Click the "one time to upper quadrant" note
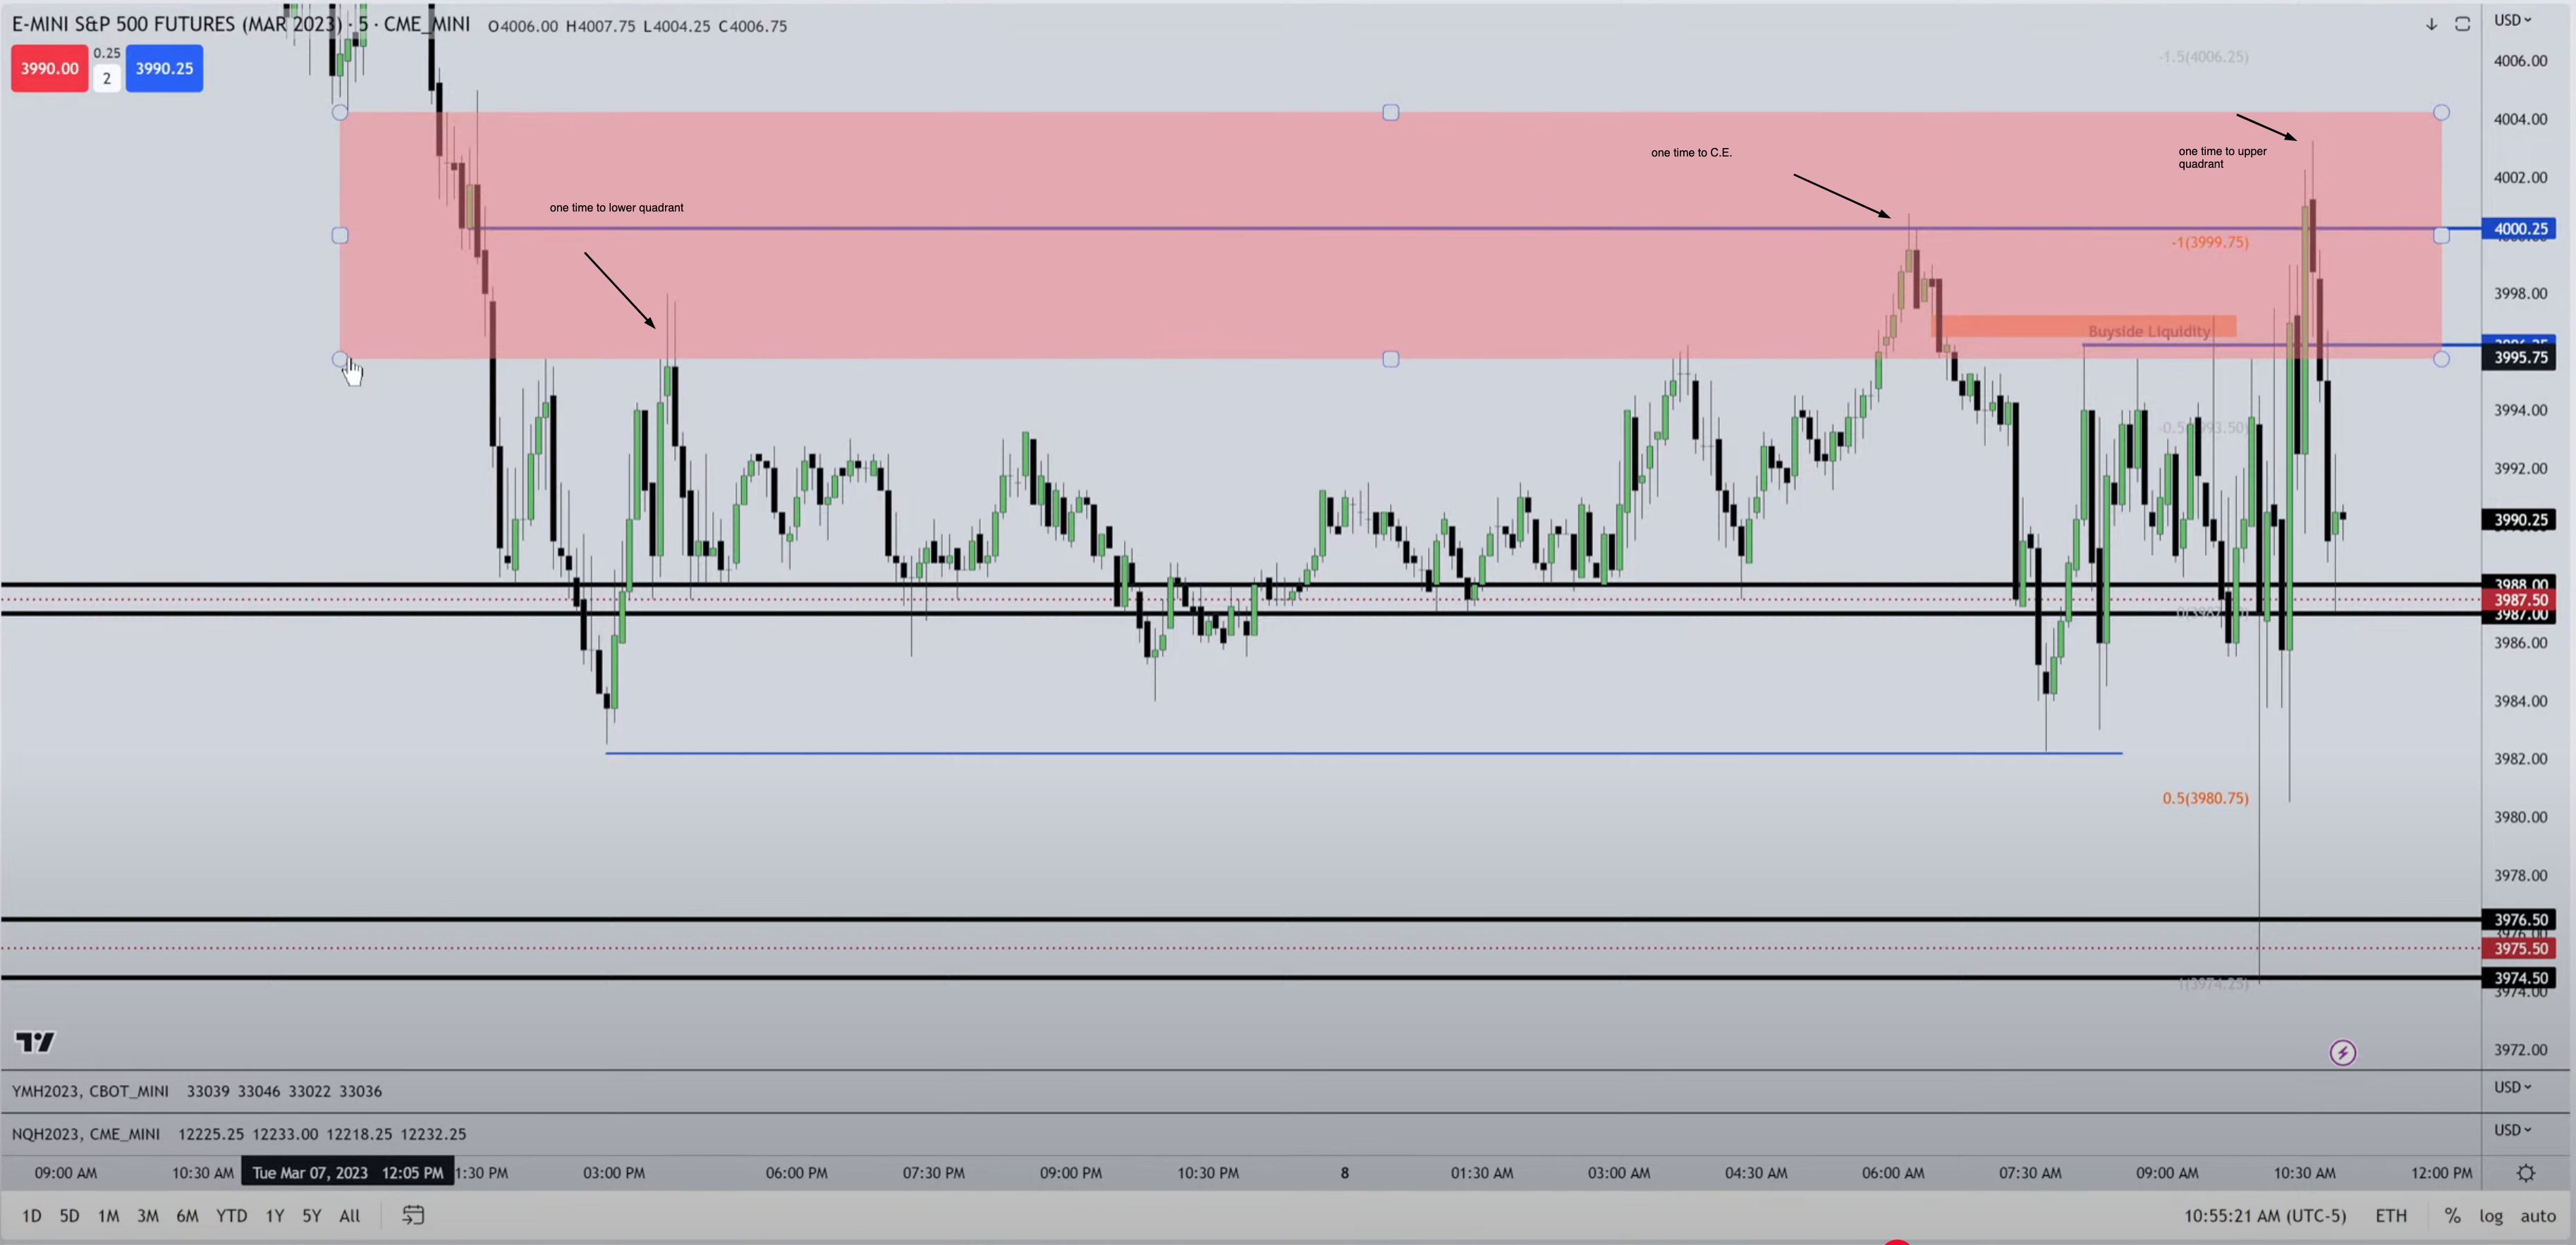The width and height of the screenshot is (2576, 1245). coord(2222,158)
